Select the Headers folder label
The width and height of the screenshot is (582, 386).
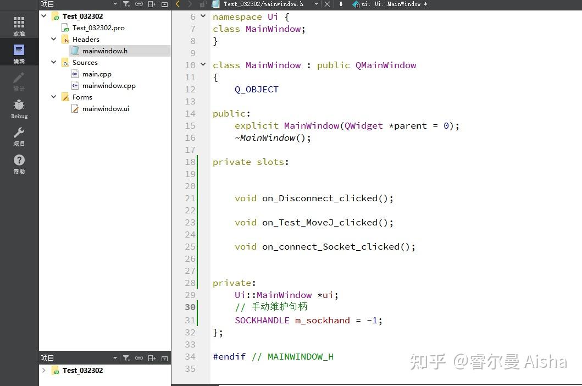coord(86,40)
